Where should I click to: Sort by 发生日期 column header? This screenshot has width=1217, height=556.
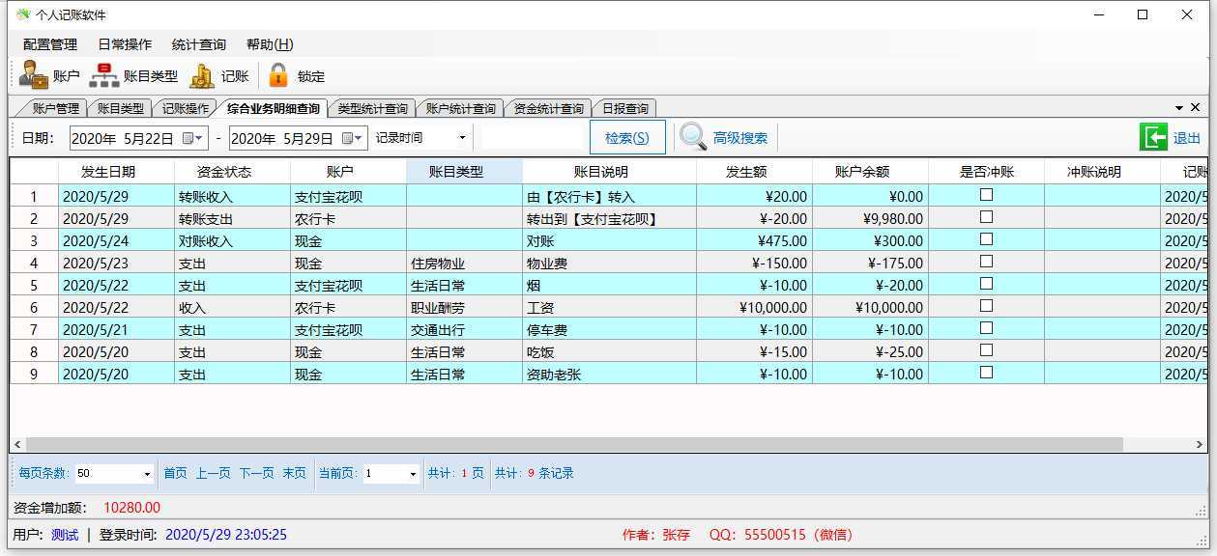coord(116,172)
